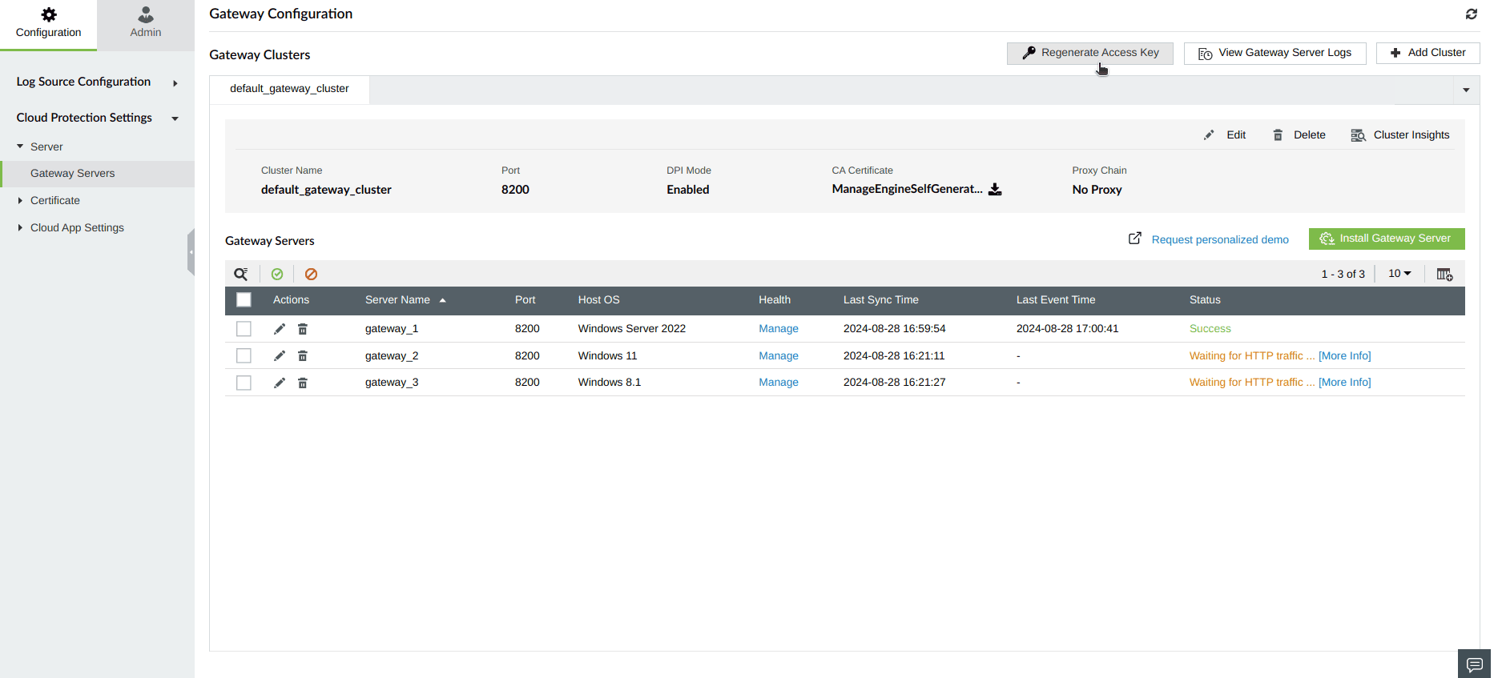Click the external link icon beside demo request

coord(1134,239)
